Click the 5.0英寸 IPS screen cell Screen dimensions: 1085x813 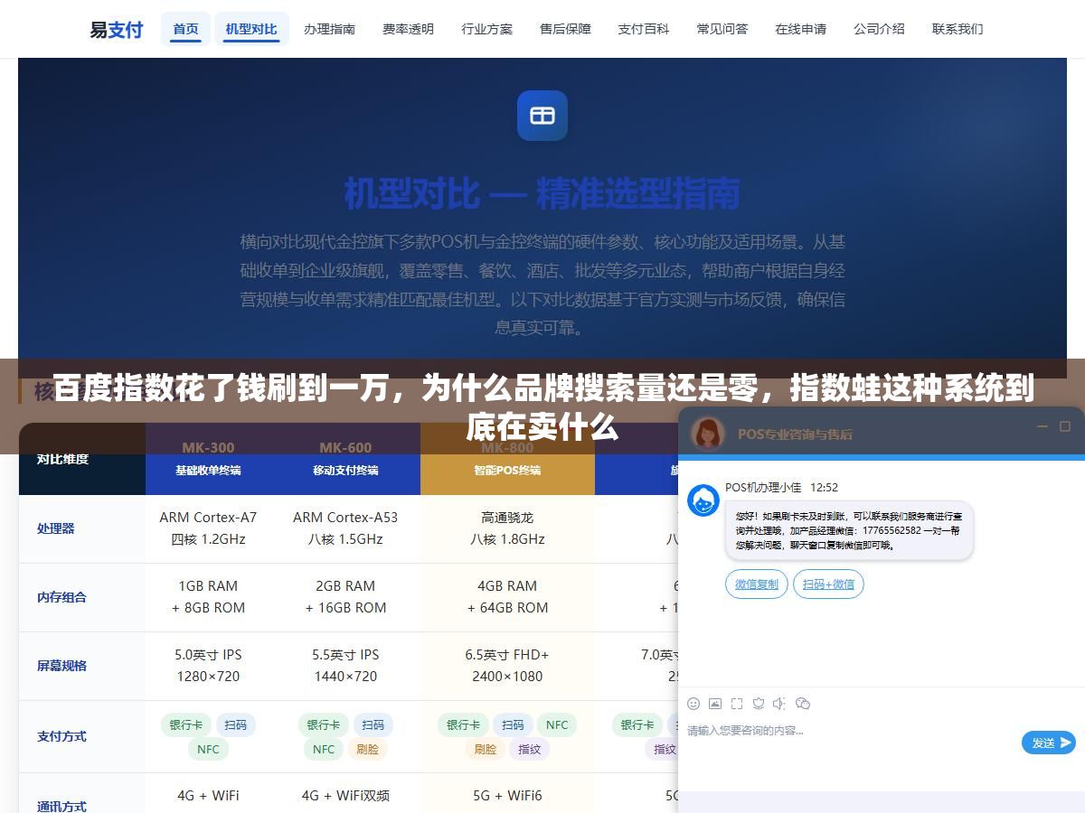(208, 666)
